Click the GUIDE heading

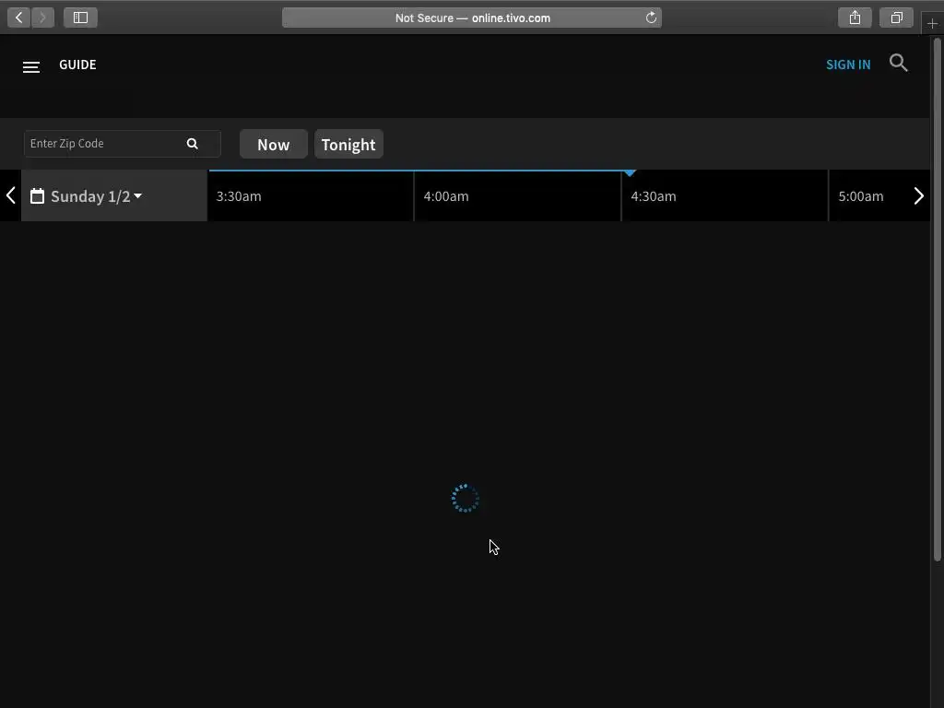77,65
